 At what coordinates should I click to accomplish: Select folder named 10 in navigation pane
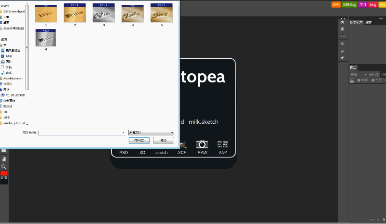tap(4, 112)
